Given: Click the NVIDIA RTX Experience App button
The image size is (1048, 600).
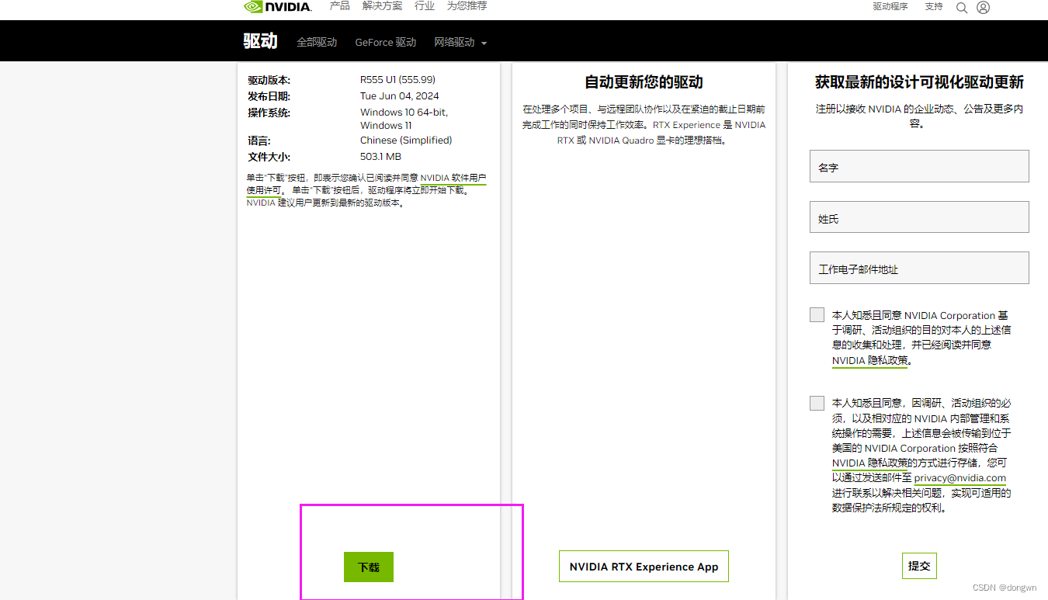Looking at the screenshot, I should tap(644, 567).
